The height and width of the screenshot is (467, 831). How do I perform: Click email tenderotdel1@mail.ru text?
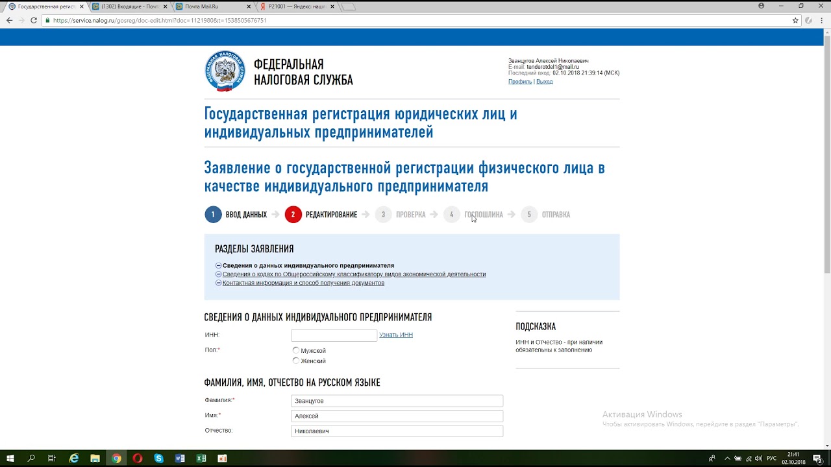[552, 67]
